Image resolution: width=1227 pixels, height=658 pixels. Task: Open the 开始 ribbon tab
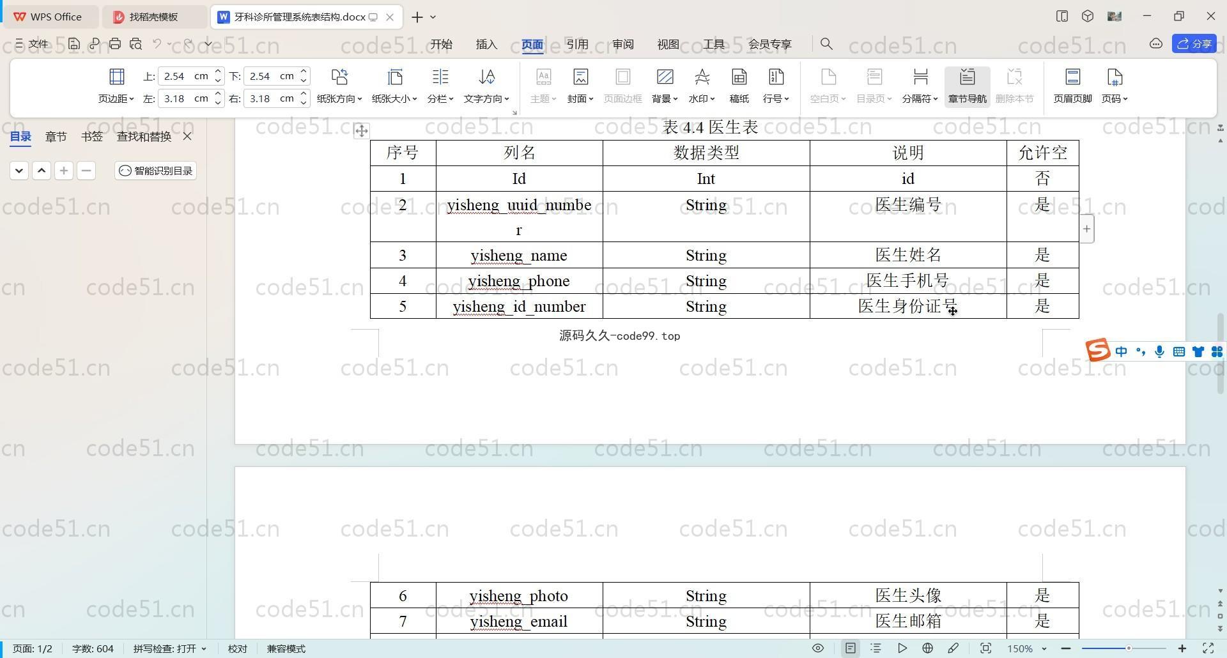(x=441, y=44)
